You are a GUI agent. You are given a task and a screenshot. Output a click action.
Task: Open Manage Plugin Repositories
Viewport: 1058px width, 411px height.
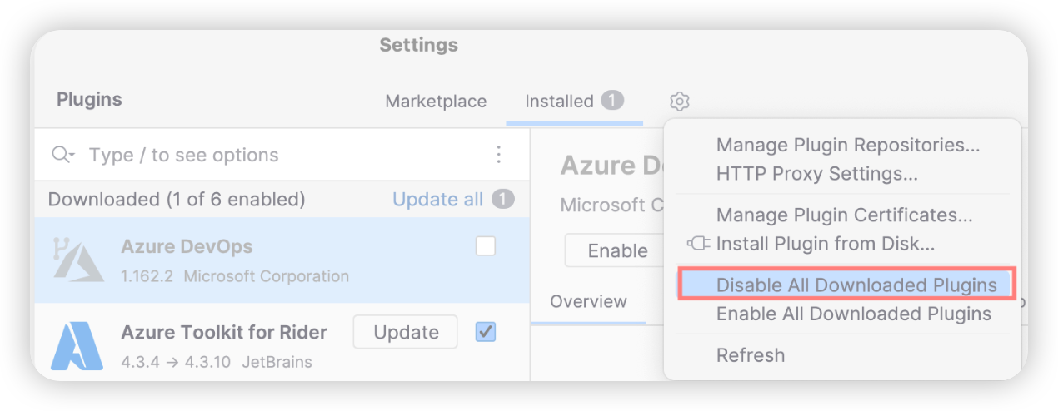(x=848, y=146)
